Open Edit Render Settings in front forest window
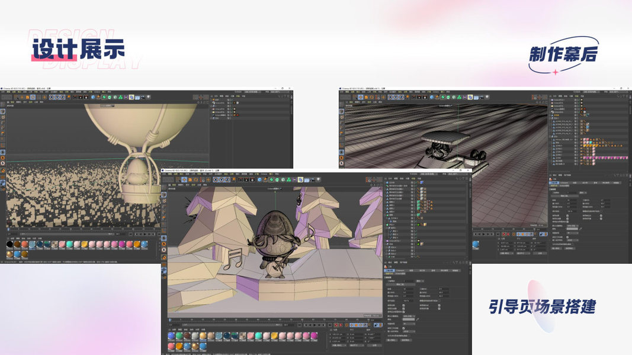Image resolution: width=632 pixels, height=355 pixels. tap(252, 179)
